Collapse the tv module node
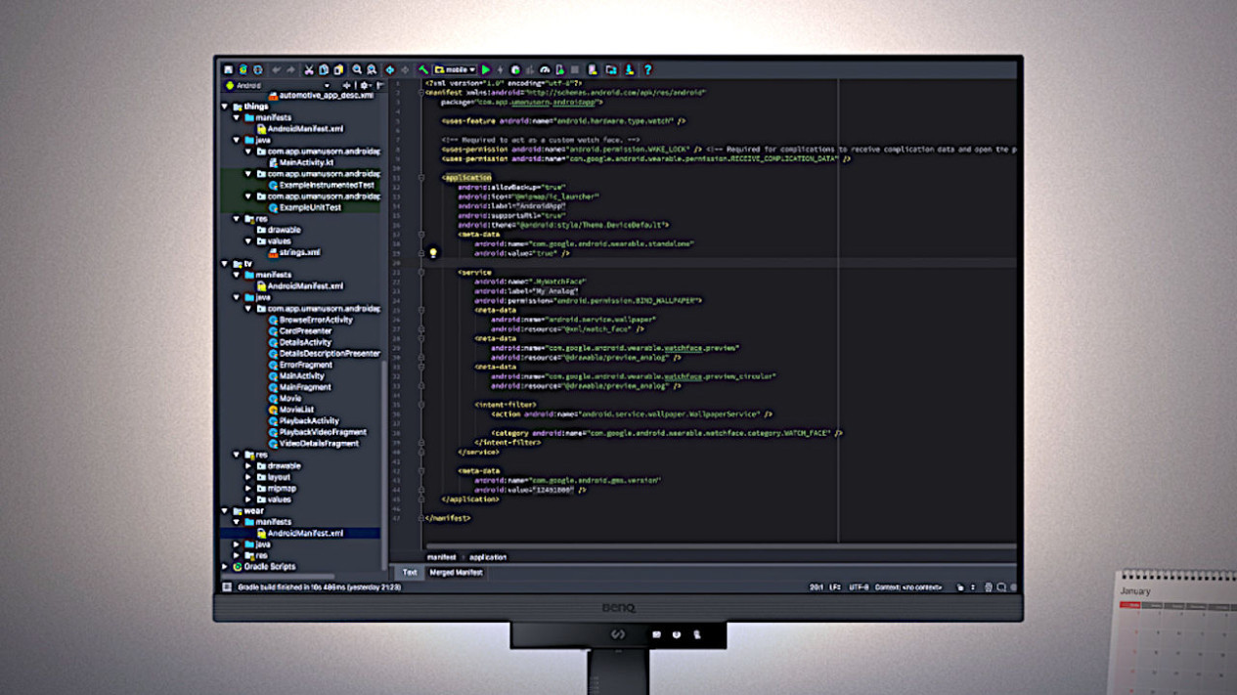The height and width of the screenshot is (695, 1237). click(225, 263)
